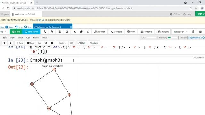The width and height of the screenshot is (205, 115).
Task: Reload the browser page
Action: click(8, 8)
